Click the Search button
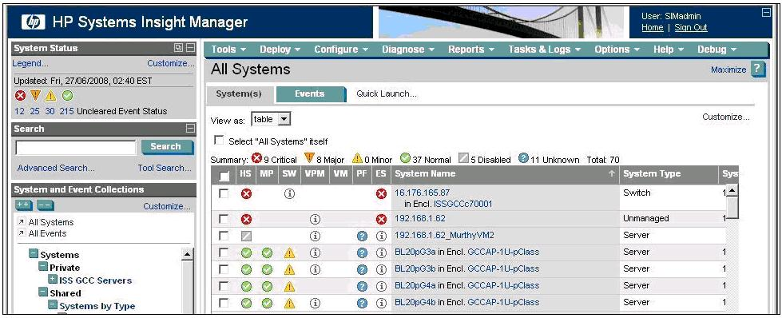The width and height of the screenshot is (782, 318). (166, 147)
